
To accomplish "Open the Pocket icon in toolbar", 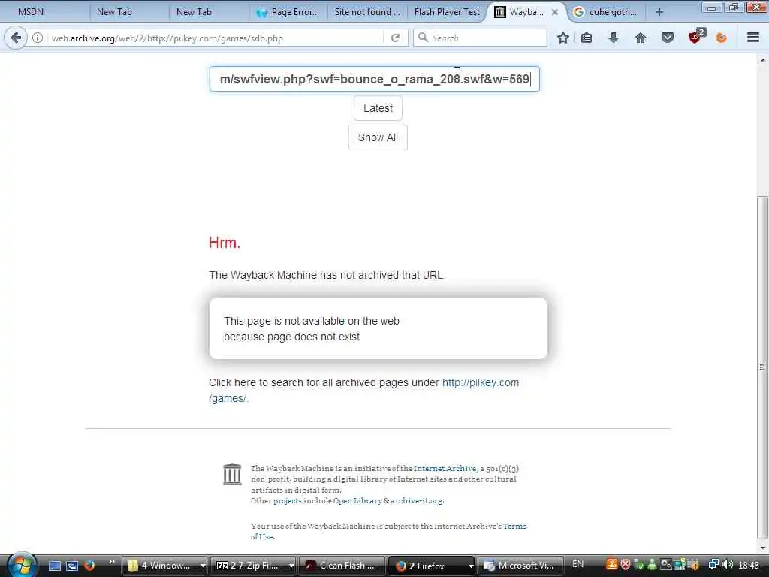I will coord(667,38).
